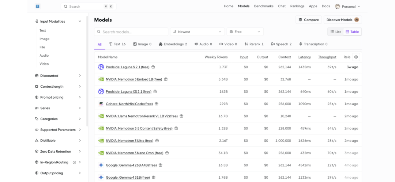395x182 pixels.
Task: Select the Embeddings 2 tab
Action: [x=173, y=44]
